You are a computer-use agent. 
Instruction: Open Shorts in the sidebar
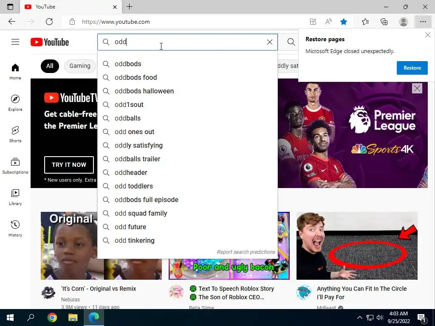[x=15, y=135]
